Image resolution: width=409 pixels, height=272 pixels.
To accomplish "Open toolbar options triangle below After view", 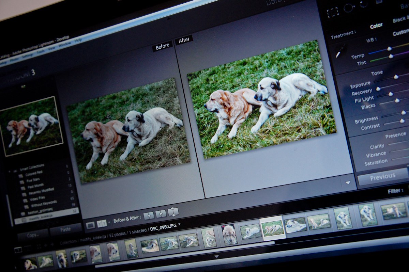I will click(x=348, y=182).
